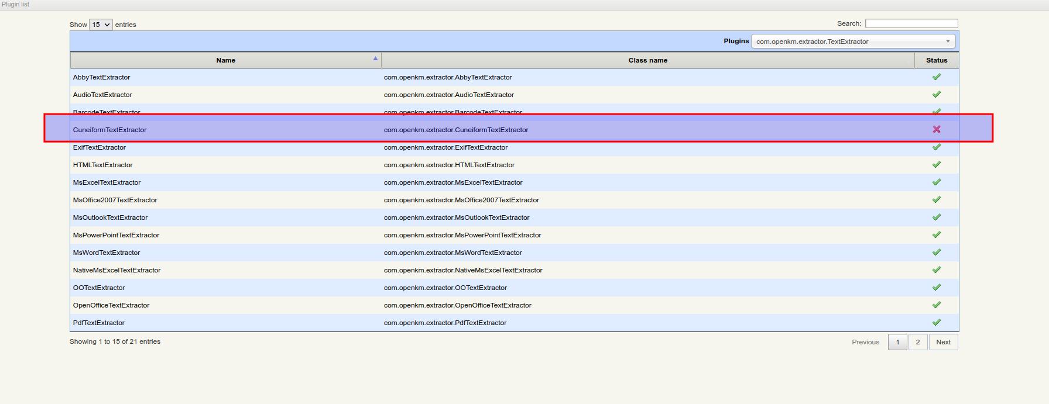Open the Show entries count dropdown
The image size is (1049, 404).
pyautogui.click(x=101, y=25)
